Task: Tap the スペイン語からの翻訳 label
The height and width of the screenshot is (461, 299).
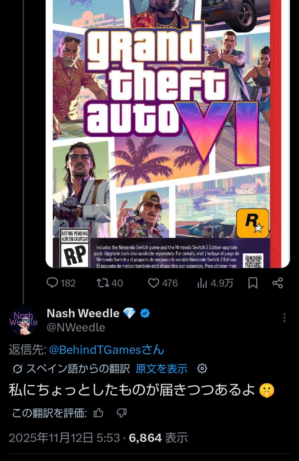Action: tap(78, 368)
